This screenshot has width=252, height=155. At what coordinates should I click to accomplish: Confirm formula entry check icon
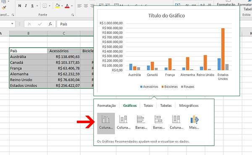[x=40, y=24]
